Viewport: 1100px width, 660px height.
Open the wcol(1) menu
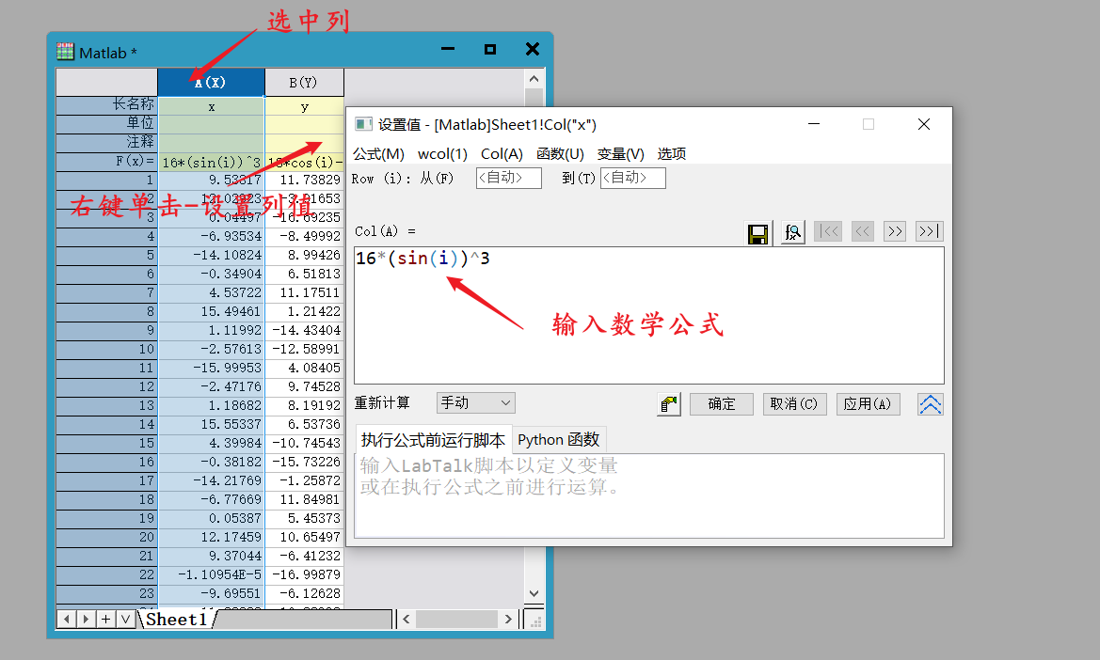pos(442,153)
